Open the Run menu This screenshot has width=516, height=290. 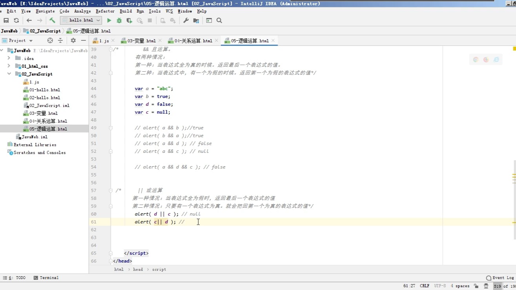tap(140, 11)
